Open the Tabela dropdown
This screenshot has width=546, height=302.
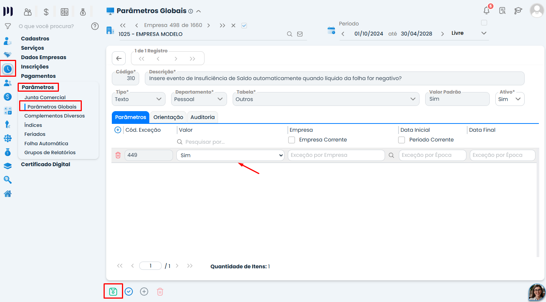coord(326,99)
